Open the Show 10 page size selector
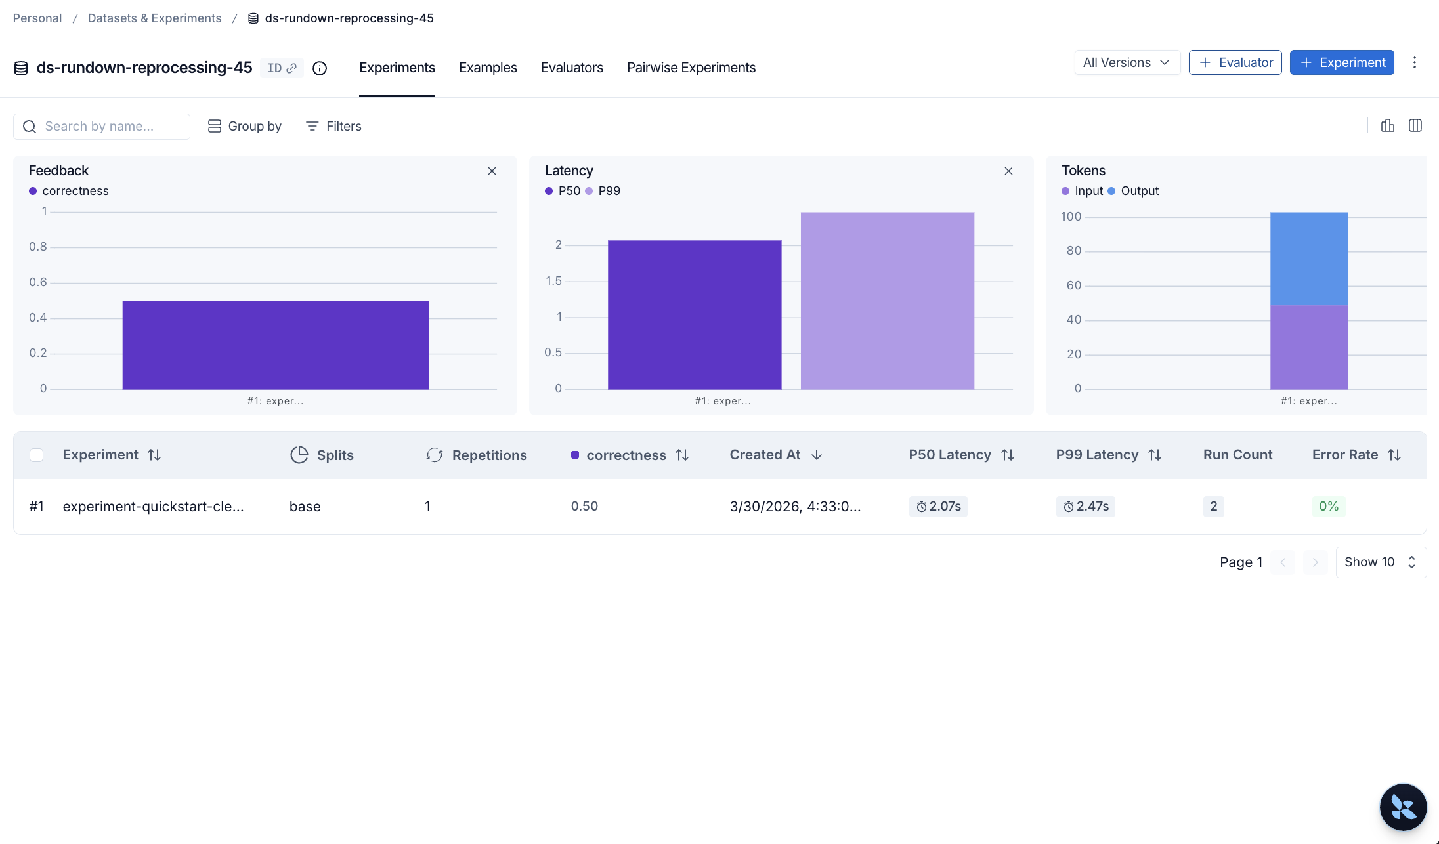 [1381, 562]
